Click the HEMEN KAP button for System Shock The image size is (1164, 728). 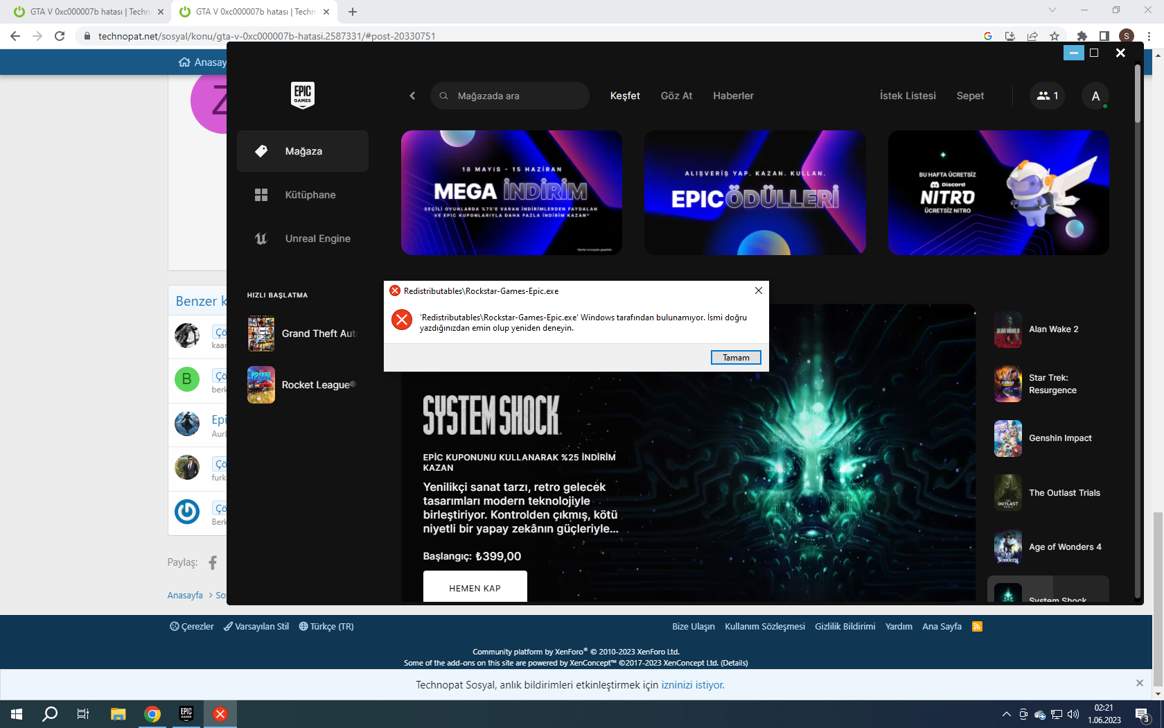(475, 587)
